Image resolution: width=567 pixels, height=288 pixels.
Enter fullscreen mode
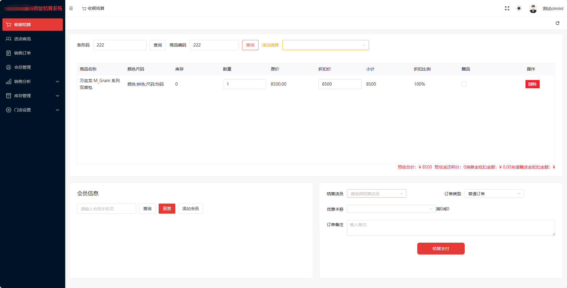(x=507, y=8)
